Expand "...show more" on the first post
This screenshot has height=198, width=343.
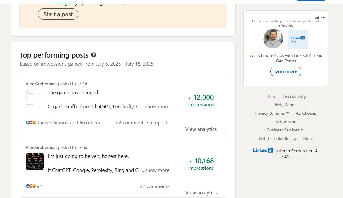[155, 107]
